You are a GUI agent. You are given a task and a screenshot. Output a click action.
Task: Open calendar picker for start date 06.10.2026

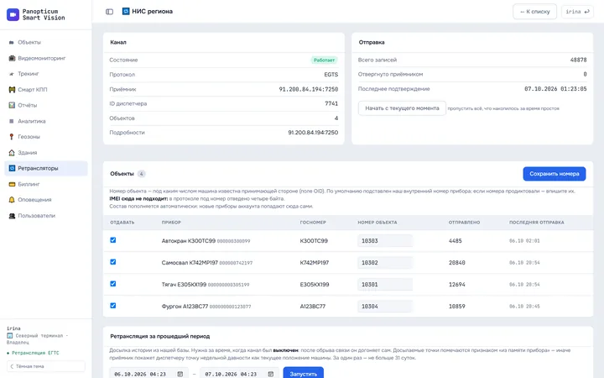point(180,374)
